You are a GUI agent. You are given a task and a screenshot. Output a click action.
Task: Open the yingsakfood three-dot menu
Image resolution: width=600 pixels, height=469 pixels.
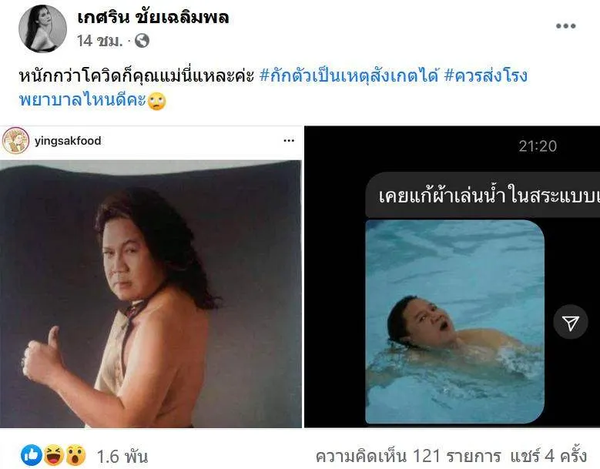289,141
